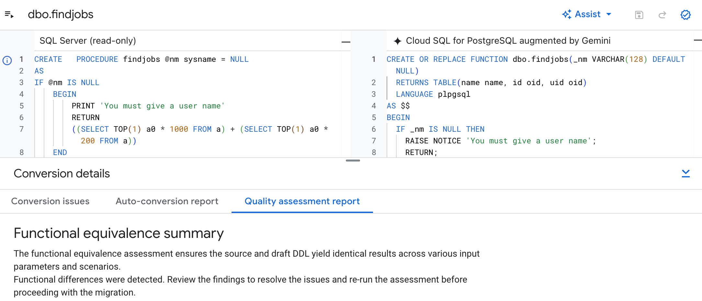Click the horizontal splitter handle above Conversion details

(353, 161)
